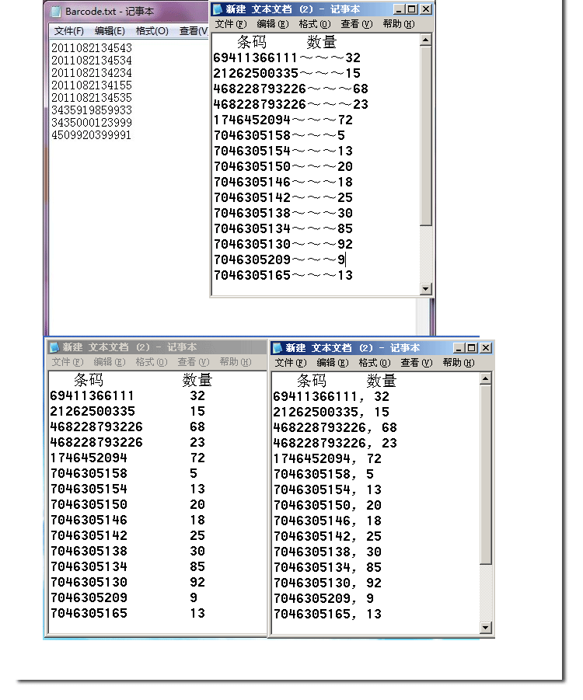Image resolution: width=583 pixels, height=700 pixels.
Task: Close the top-right Notepad window
Action: coord(426,9)
